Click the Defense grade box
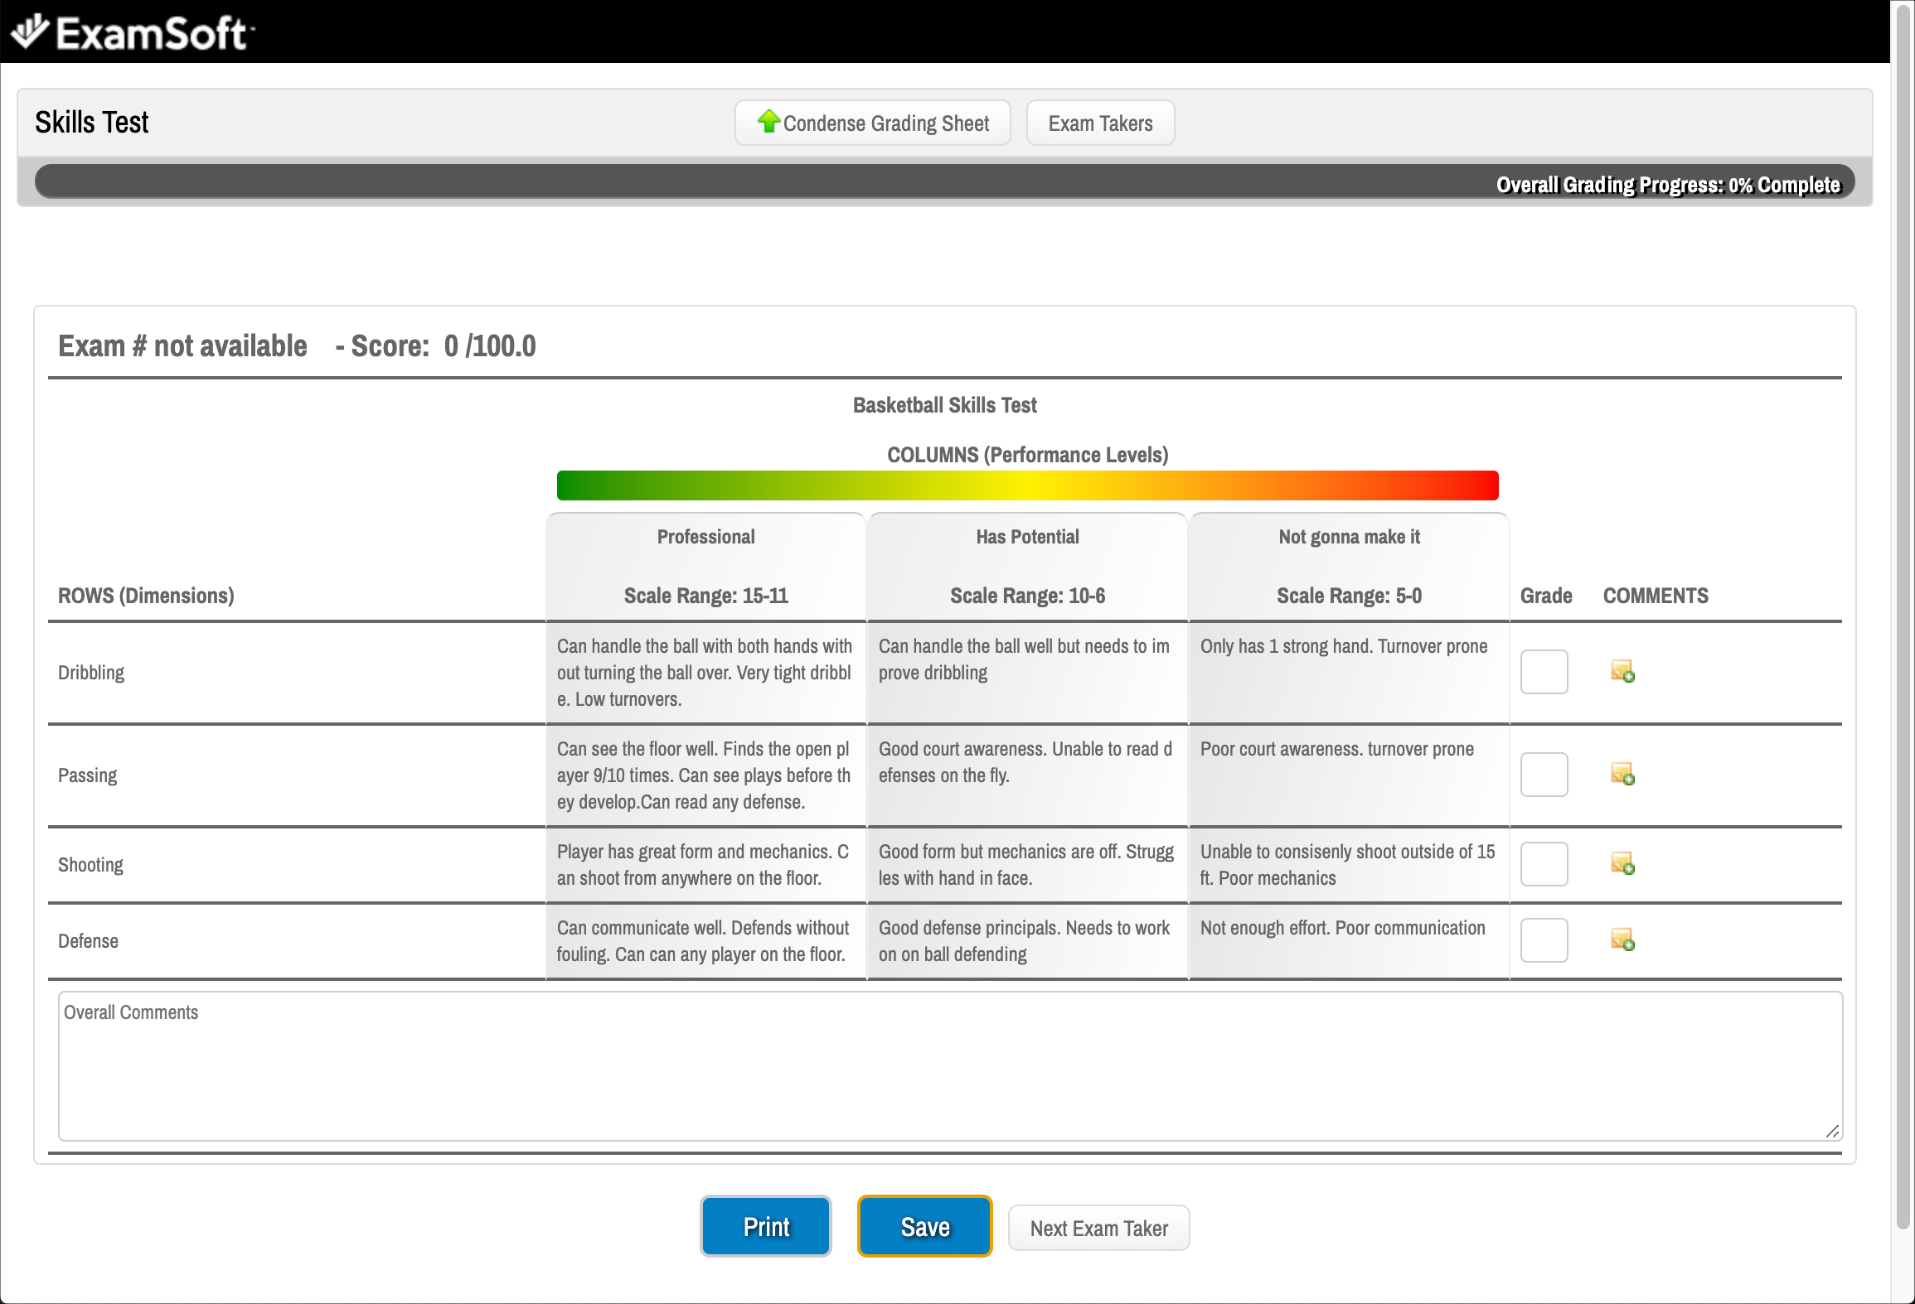This screenshot has height=1304, width=1915. (1544, 940)
